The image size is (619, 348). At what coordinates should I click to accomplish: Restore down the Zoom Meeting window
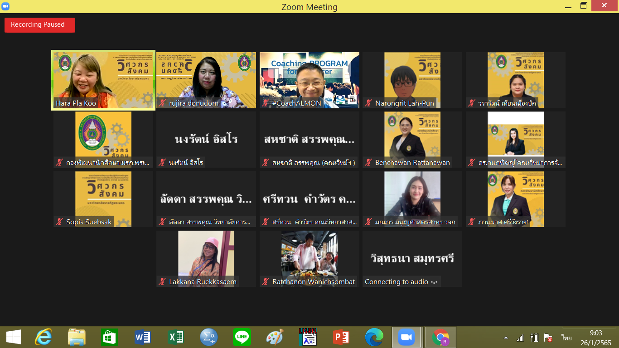click(584, 6)
